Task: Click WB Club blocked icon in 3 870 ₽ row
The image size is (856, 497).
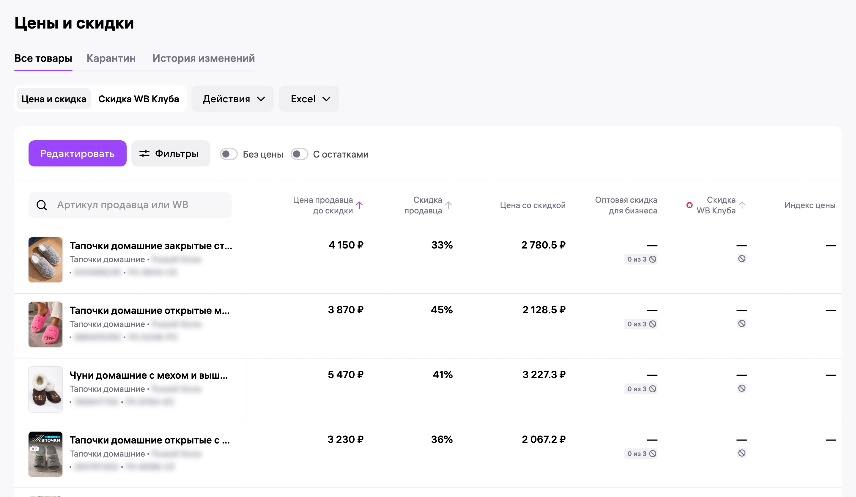Action: [x=742, y=324]
